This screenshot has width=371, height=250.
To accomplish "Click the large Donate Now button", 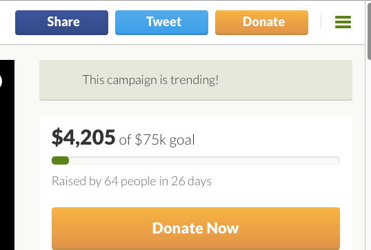I will point(196,228).
